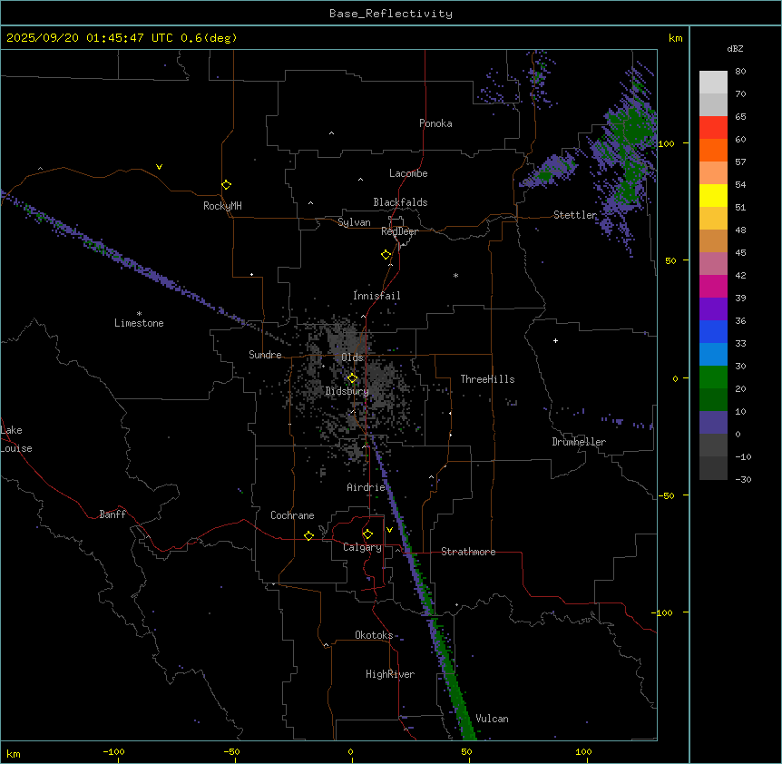This screenshot has height=764, width=782.
Task: Click the yellow diamond marker above Calgary
Action: [x=367, y=534]
